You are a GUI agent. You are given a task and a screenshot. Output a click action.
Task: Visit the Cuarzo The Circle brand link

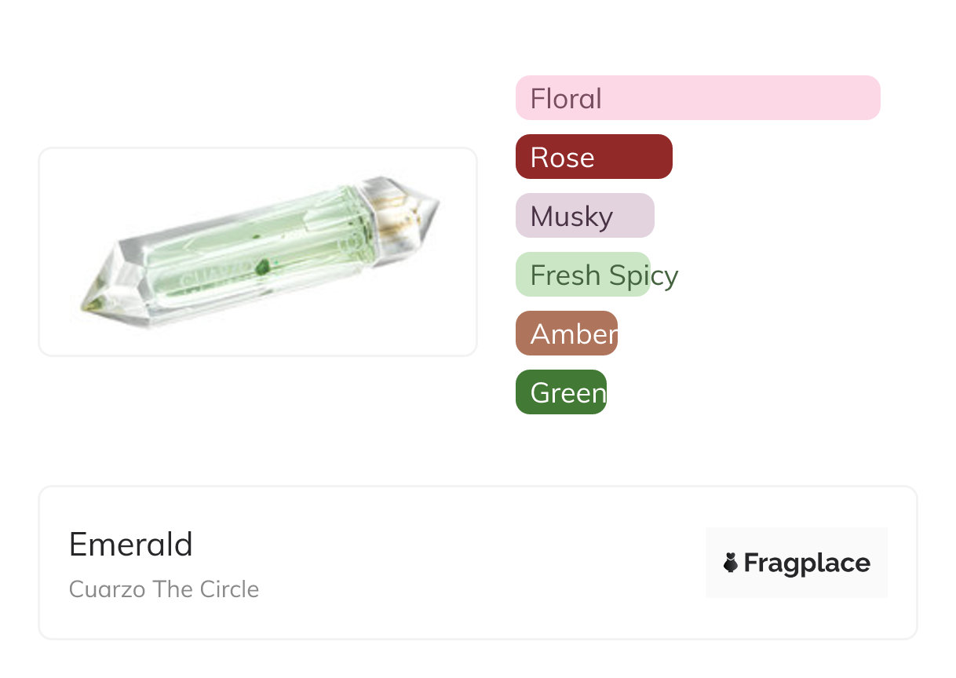pos(164,589)
